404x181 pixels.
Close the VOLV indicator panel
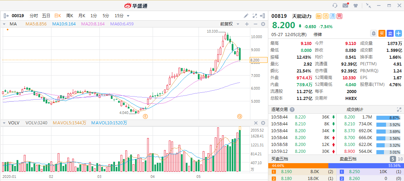[x=256, y=123]
